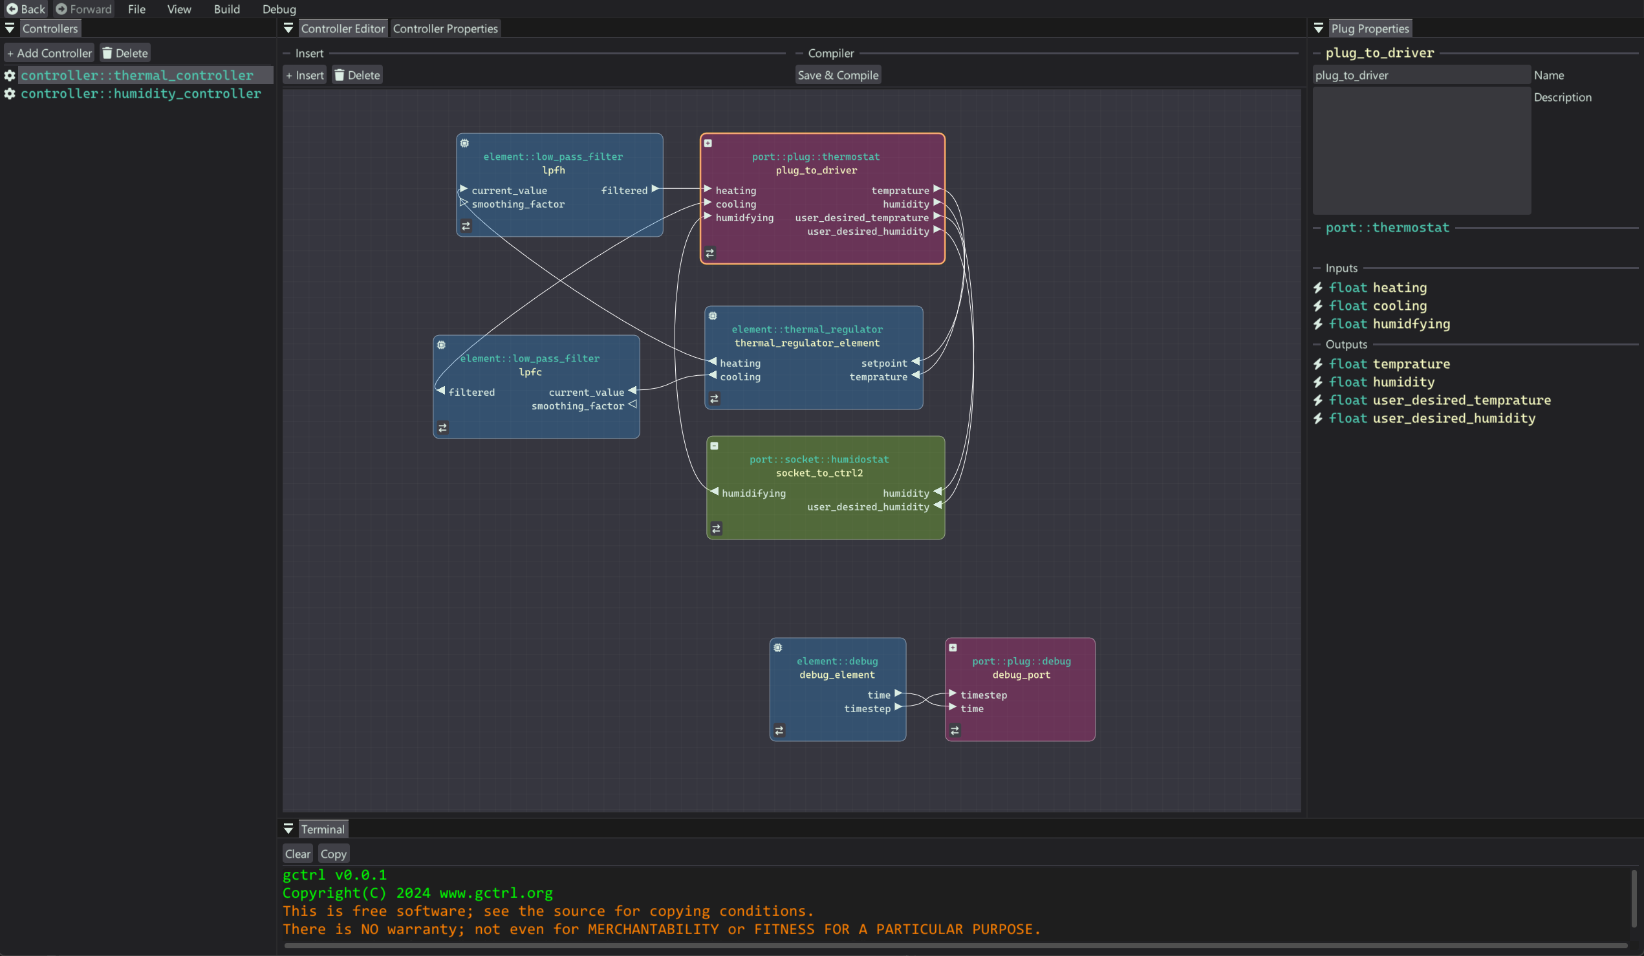Click the Description text area
This screenshot has height=956, width=1644.
1421,151
